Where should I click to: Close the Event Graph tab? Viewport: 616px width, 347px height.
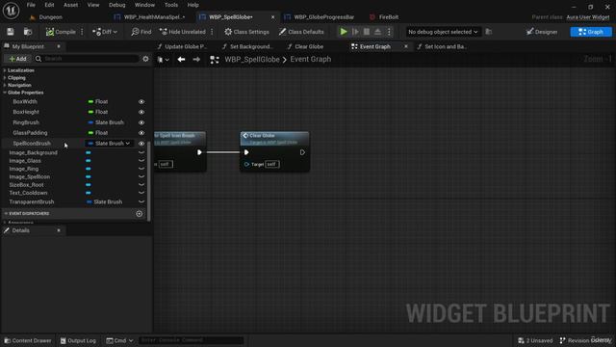pyautogui.click(x=406, y=46)
